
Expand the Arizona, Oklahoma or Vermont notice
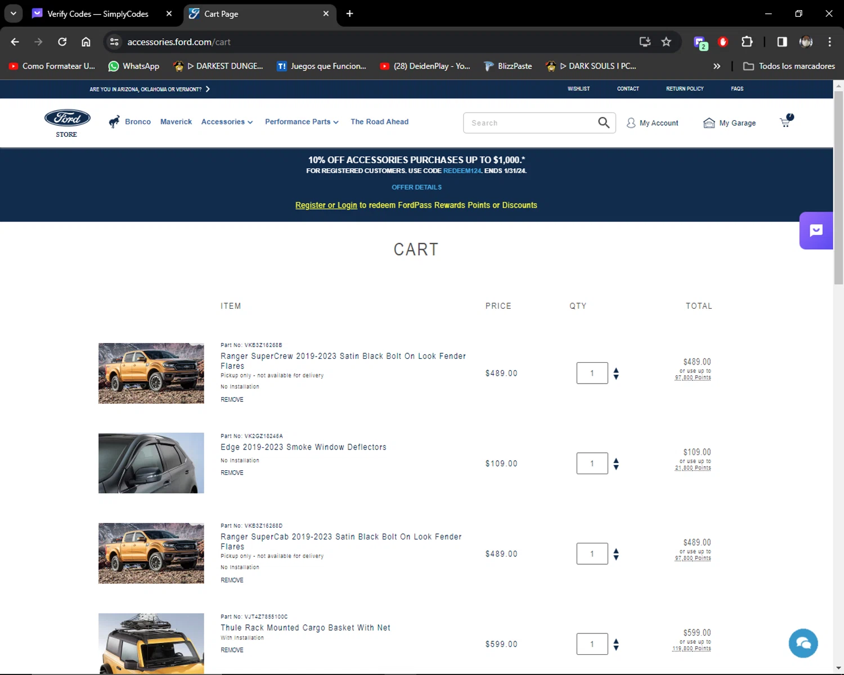pyautogui.click(x=150, y=89)
